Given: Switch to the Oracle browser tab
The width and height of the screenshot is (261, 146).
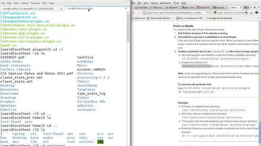Looking at the screenshot, I should tap(204, 8).
